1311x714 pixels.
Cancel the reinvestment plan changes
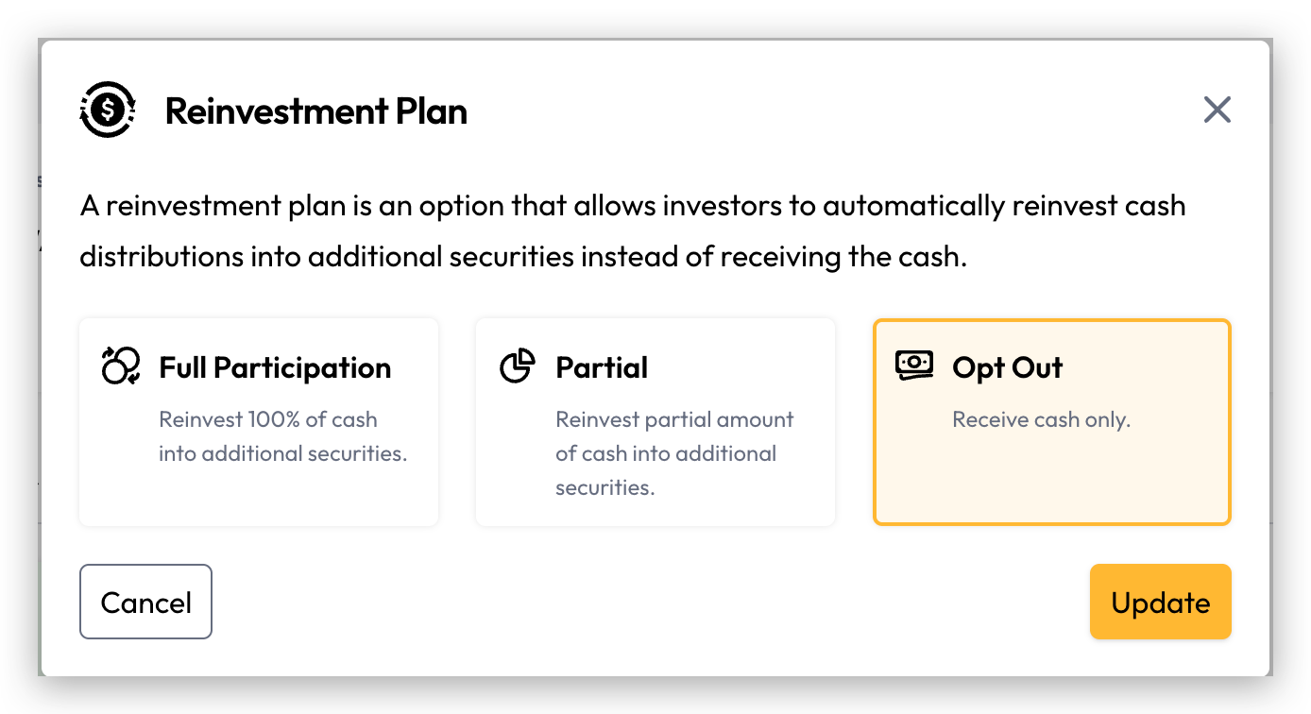pos(145,602)
